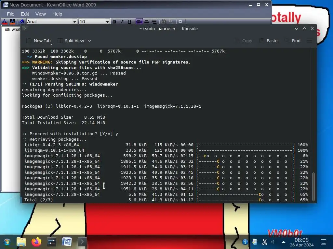333x249 pixels.
Task: Open the system settings sliders icon on taskbar
Action: coord(52,242)
